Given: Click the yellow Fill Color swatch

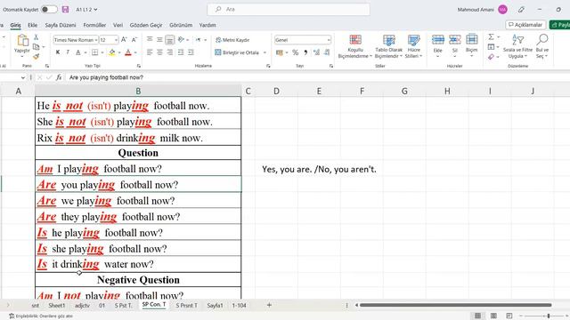Looking at the screenshot, I should (112, 53).
